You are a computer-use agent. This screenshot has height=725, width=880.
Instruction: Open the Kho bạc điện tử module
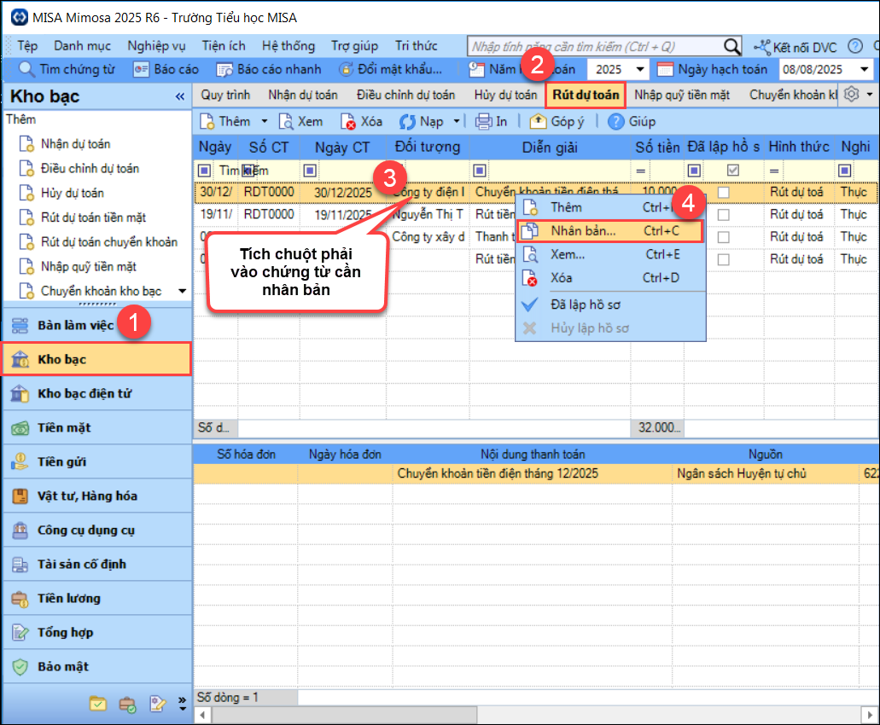(x=97, y=393)
